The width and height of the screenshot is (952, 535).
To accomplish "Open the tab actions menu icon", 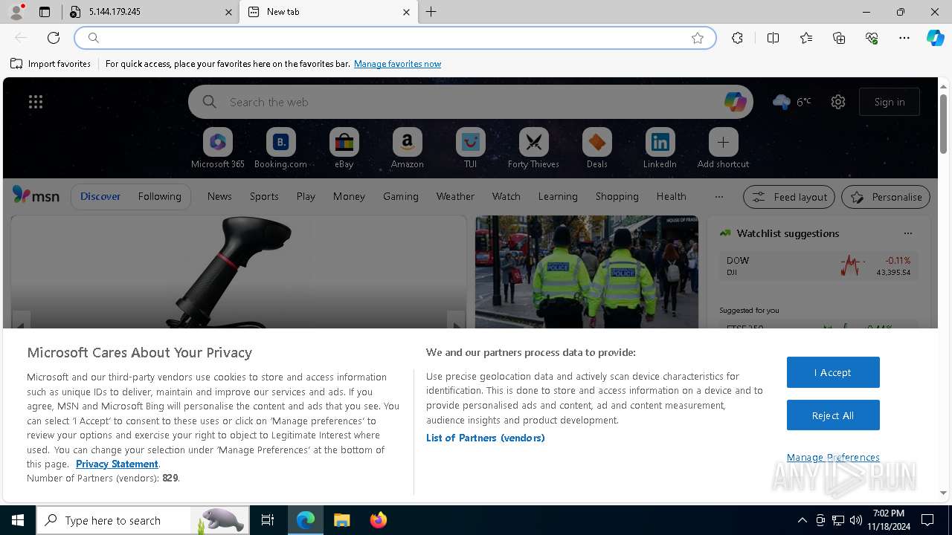I will [45, 12].
